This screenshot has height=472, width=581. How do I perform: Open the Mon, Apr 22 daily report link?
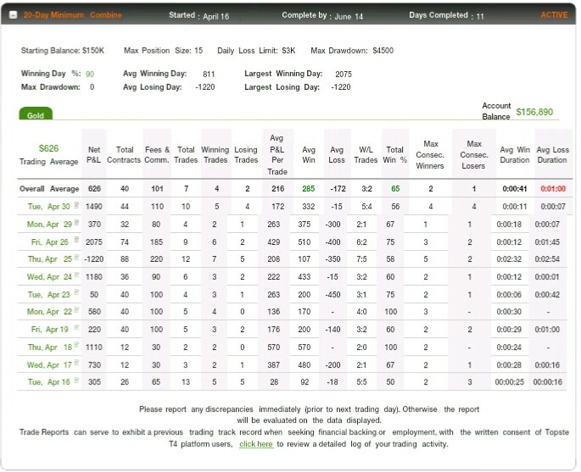[49, 312]
